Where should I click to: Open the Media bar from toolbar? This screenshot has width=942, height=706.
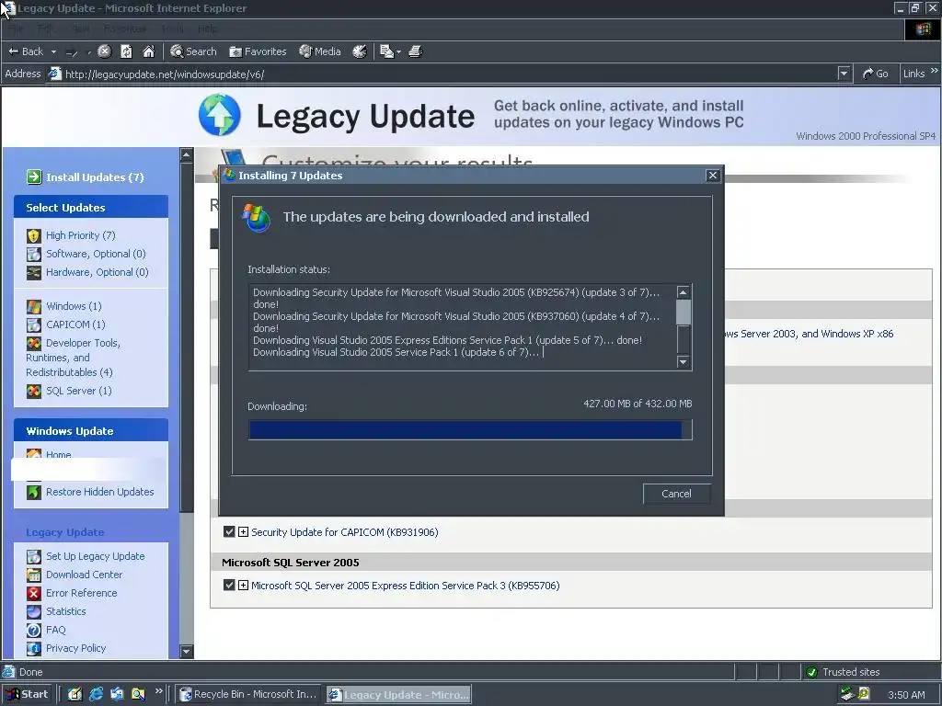[320, 51]
